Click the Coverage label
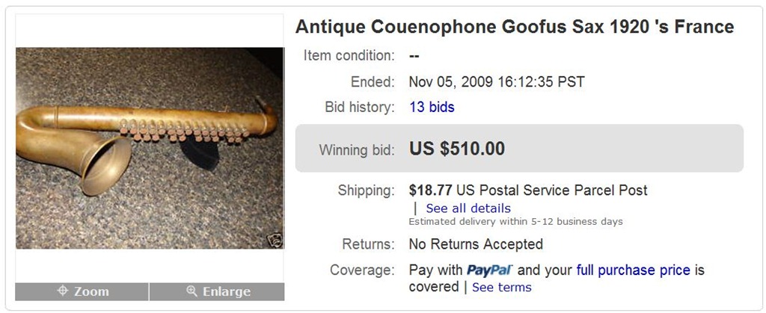Image resolution: width=766 pixels, height=313 pixels. (x=362, y=270)
